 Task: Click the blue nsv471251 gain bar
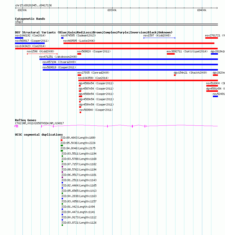pyautogui.click(x=128, y=59)
